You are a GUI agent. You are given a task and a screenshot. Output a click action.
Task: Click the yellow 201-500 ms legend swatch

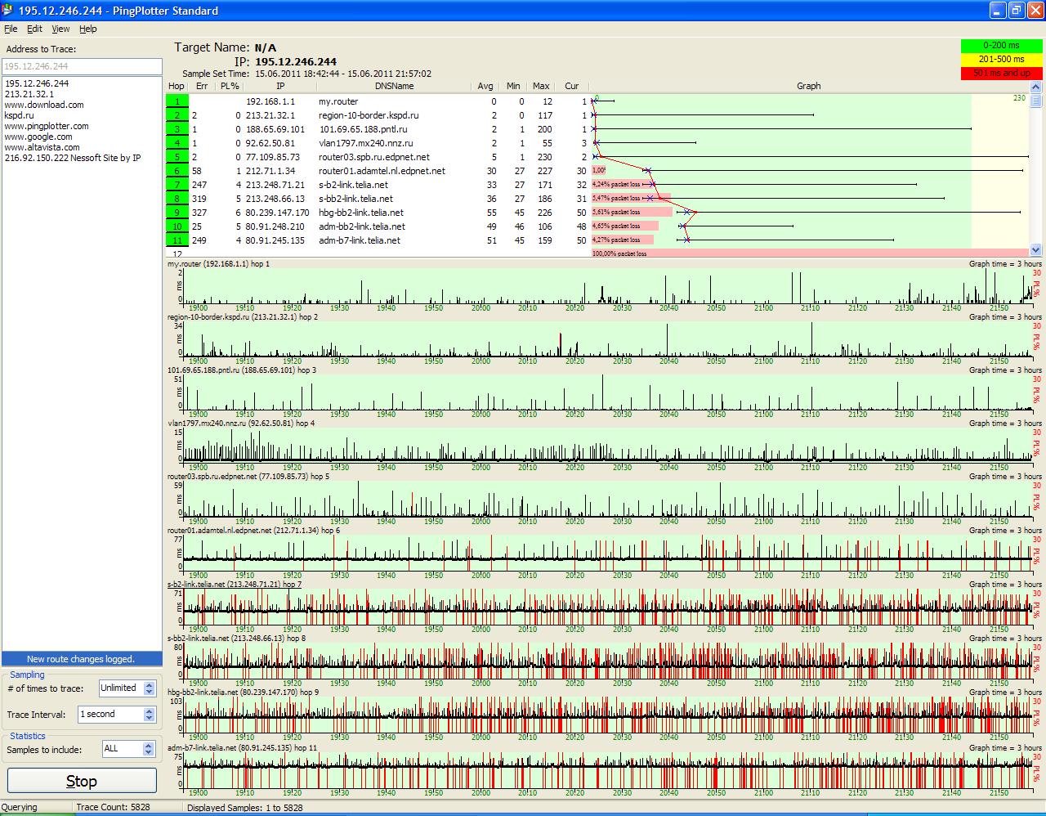[1001, 59]
